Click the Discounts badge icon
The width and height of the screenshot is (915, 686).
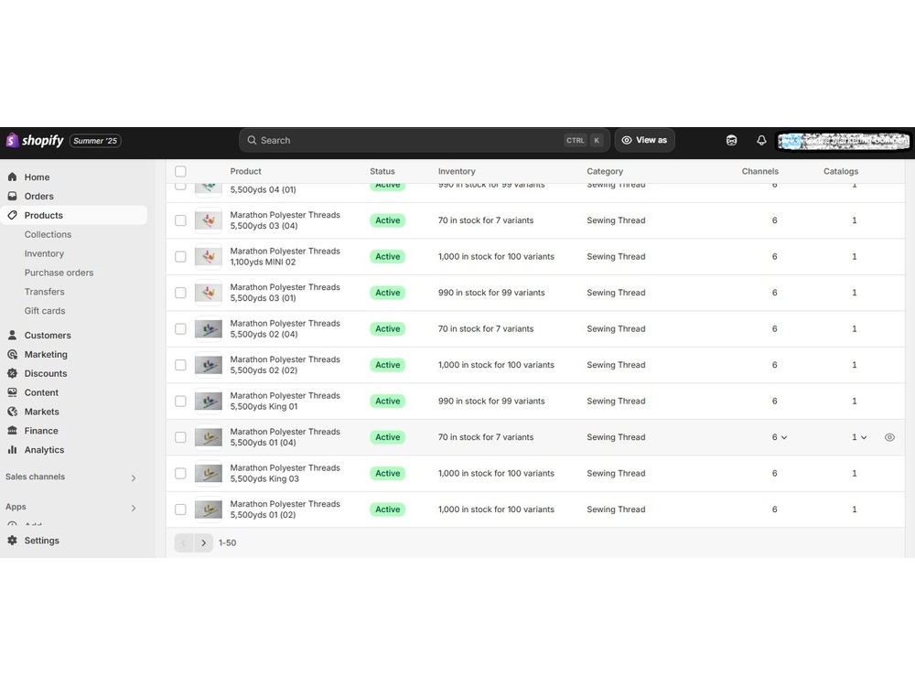tap(12, 373)
